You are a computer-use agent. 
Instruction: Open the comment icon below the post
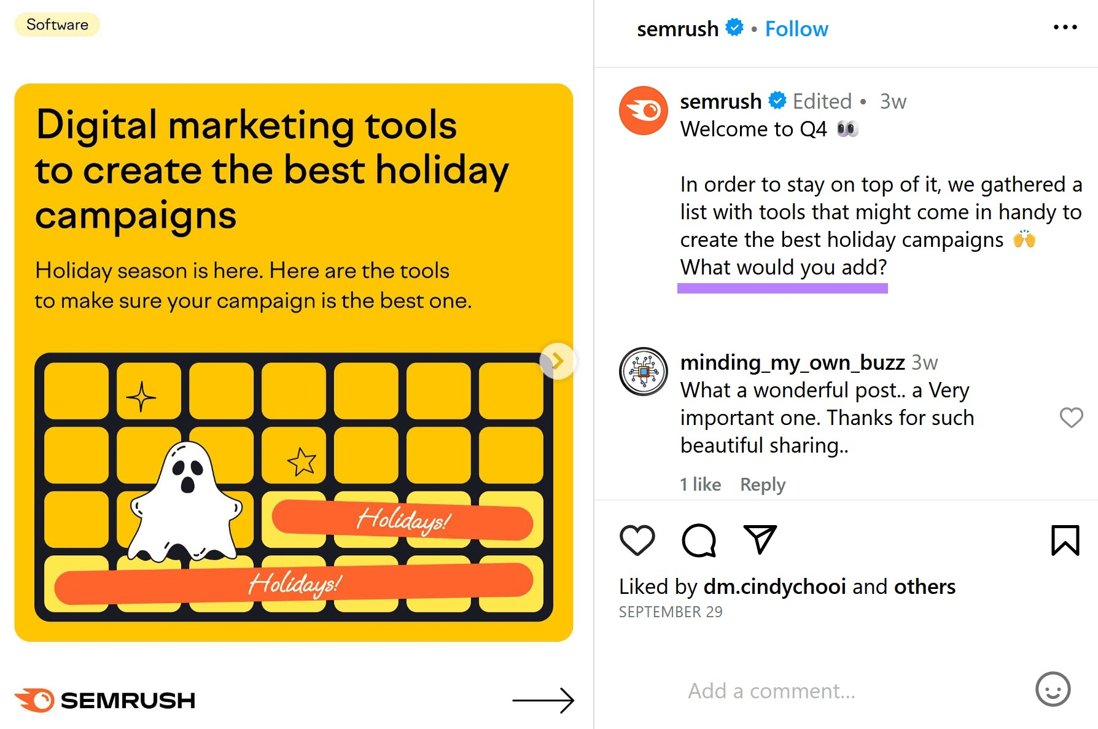point(699,541)
